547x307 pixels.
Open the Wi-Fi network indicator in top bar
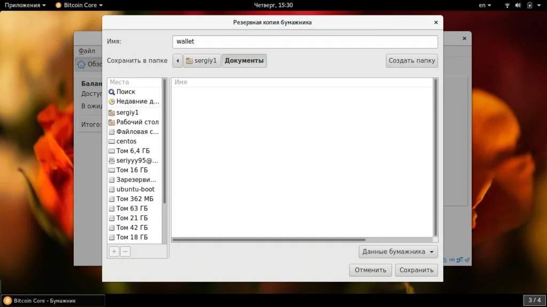[507, 5]
